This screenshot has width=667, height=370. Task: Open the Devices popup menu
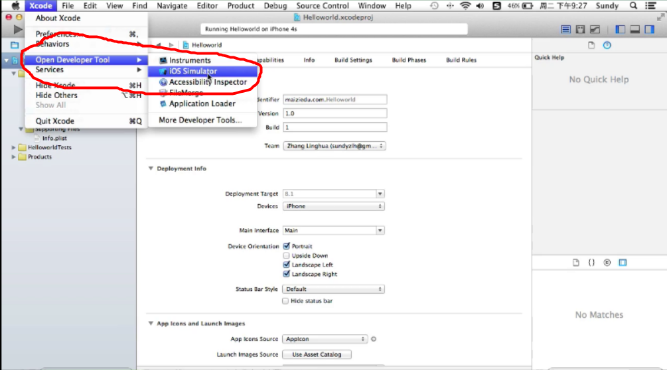click(333, 206)
